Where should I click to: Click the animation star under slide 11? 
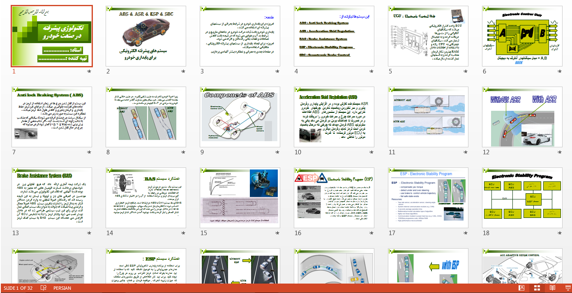coord(466,152)
